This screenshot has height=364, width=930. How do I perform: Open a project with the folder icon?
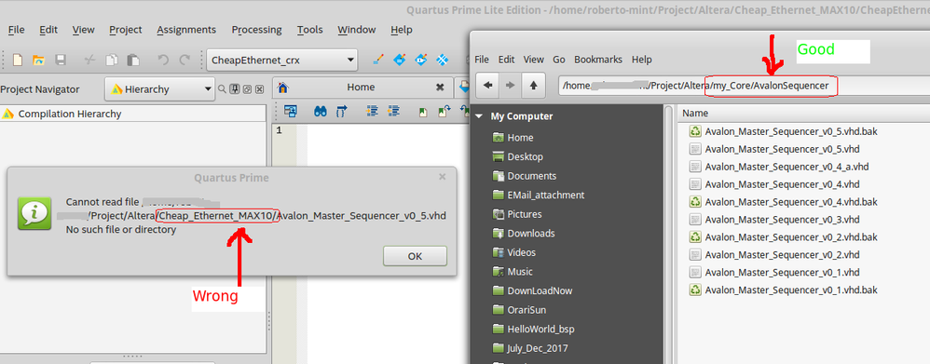coord(38,60)
